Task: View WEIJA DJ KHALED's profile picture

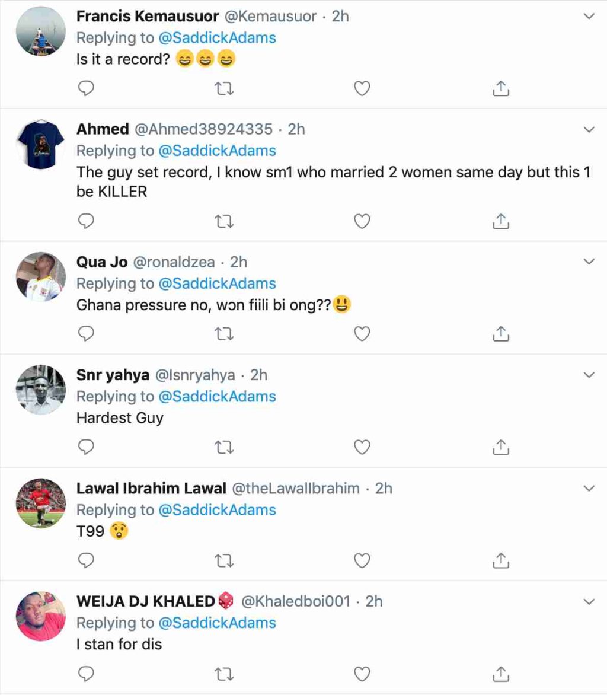Action: pos(41,616)
